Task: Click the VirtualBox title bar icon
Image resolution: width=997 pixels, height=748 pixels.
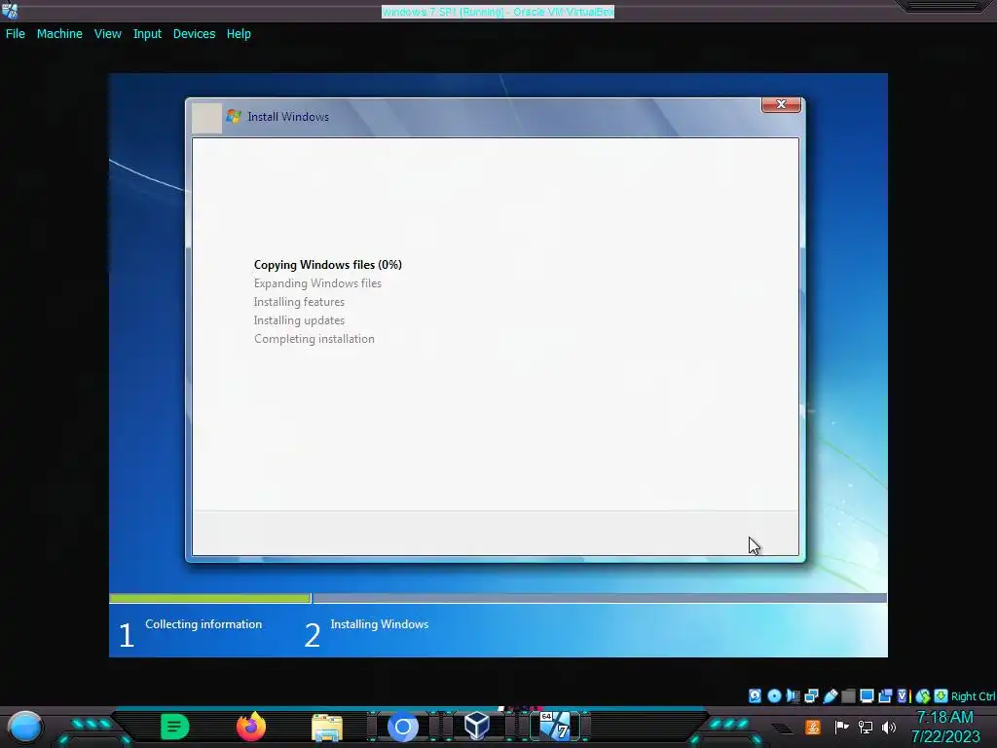Action: click(x=10, y=10)
